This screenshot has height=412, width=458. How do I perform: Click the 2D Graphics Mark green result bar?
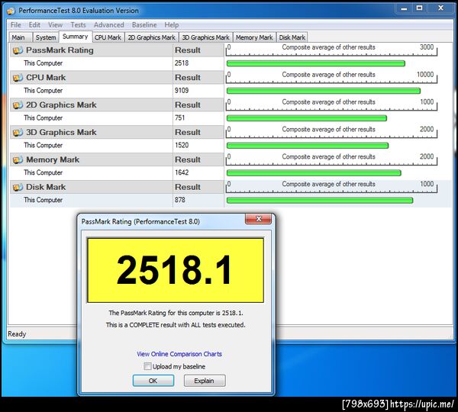[307, 118]
